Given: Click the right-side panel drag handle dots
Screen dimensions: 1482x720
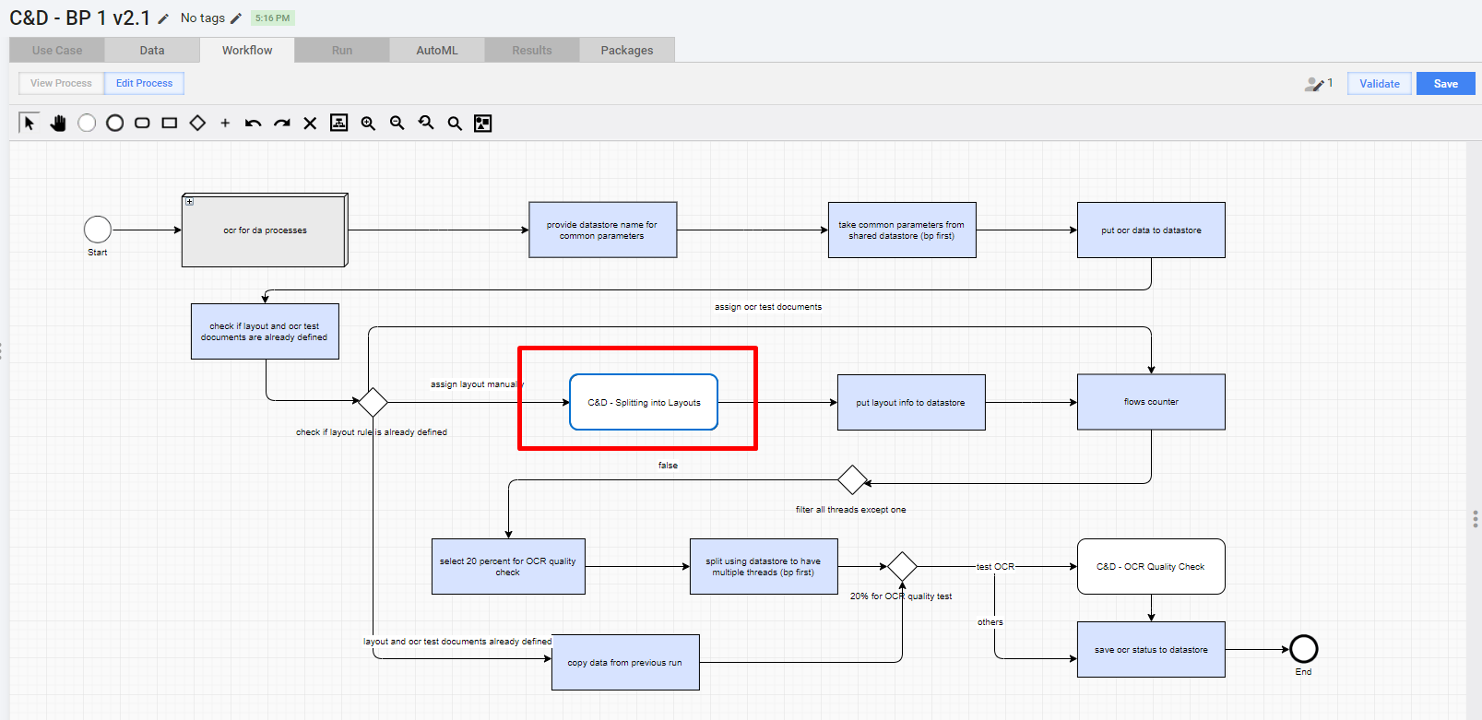Looking at the screenshot, I should 1476,518.
